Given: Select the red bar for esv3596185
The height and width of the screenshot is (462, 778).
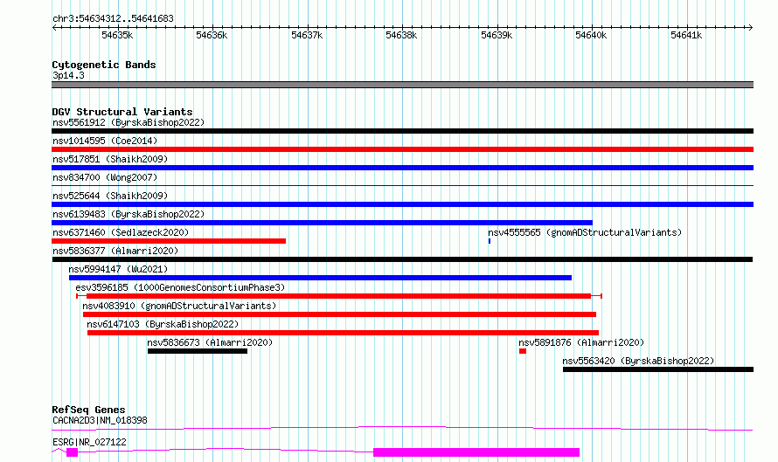Looking at the screenshot, I should click(339, 296).
